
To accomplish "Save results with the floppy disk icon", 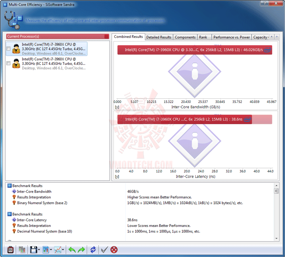I will coord(34,250).
